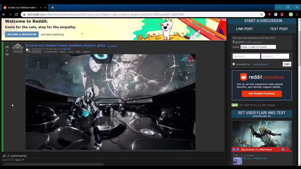Open a new browser tab
The height and width of the screenshot is (169, 301).
52,8
